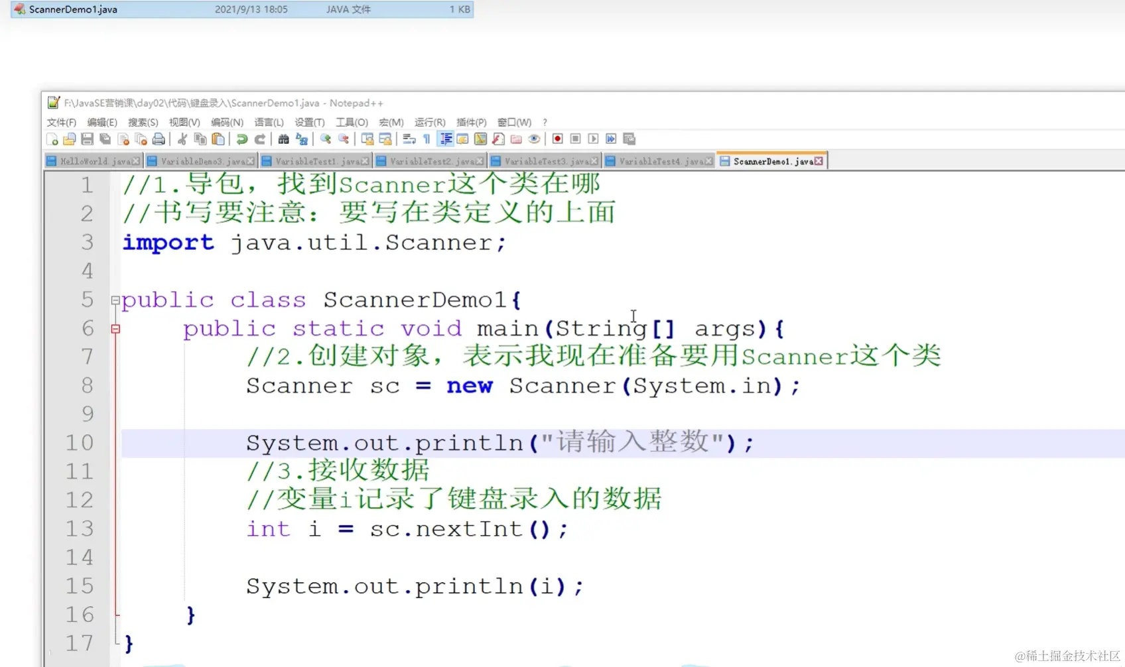Image resolution: width=1125 pixels, height=667 pixels.
Task: Close the HelloWorld.java tab
Action: 135,161
